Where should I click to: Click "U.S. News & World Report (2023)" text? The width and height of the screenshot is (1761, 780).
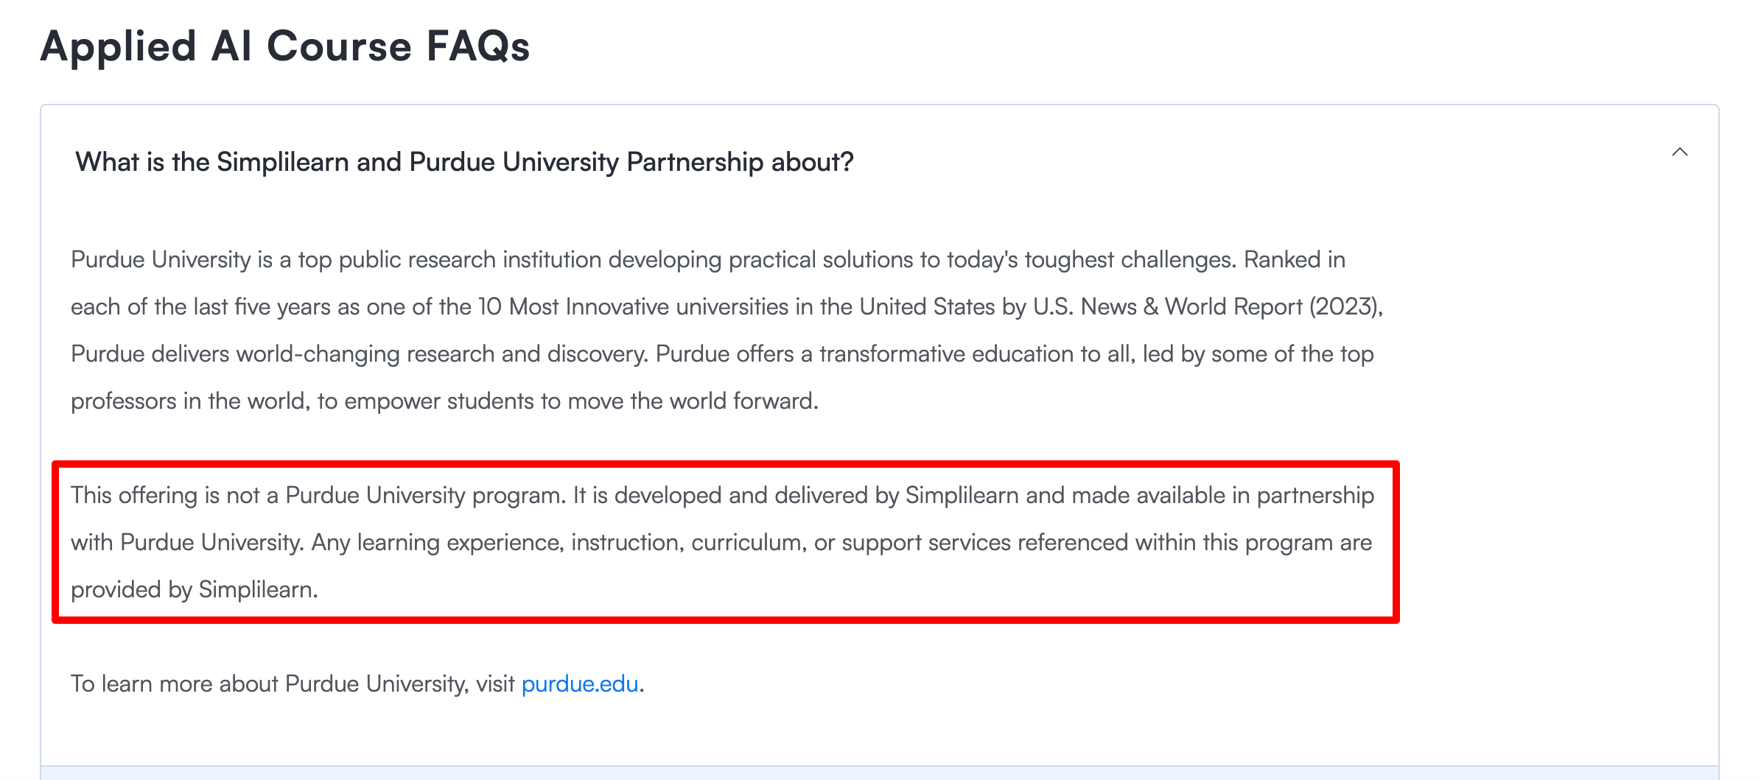(1207, 307)
